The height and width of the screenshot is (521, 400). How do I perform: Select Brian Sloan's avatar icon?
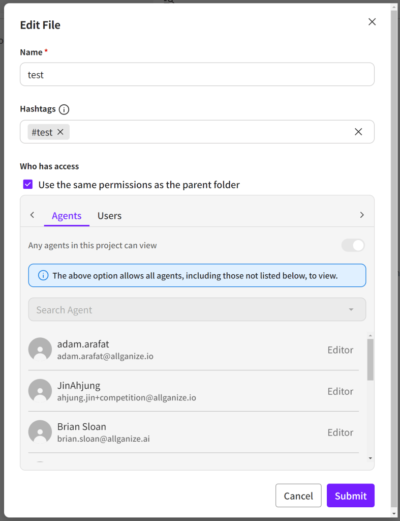[x=40, y=431]
